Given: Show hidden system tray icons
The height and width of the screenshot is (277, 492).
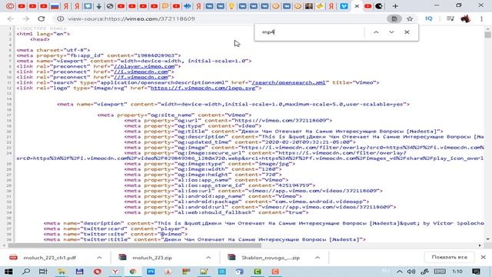Looking at the screenshot, I should (400, 272).
